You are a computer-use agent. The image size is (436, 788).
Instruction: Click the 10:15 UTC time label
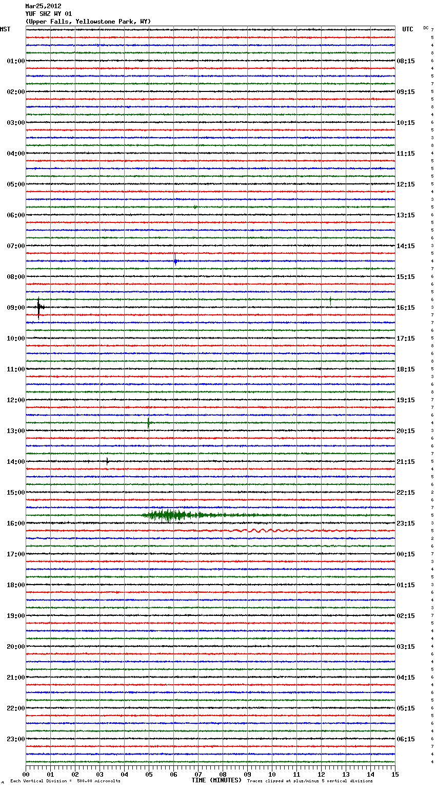(406, 123)
